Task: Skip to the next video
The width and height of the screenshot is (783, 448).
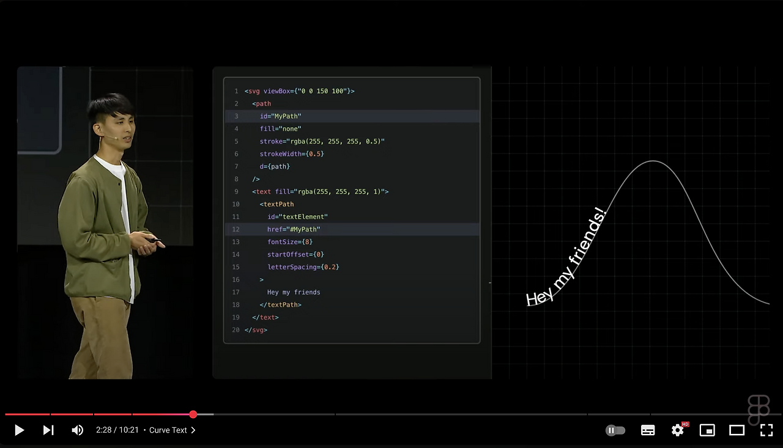Action: point(48,430)
